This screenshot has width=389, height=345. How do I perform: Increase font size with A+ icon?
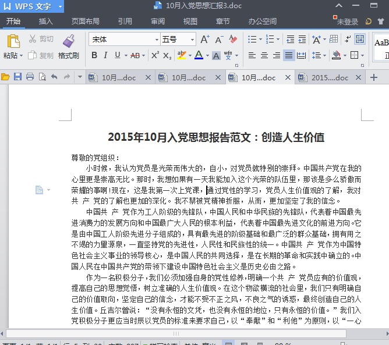205,40
